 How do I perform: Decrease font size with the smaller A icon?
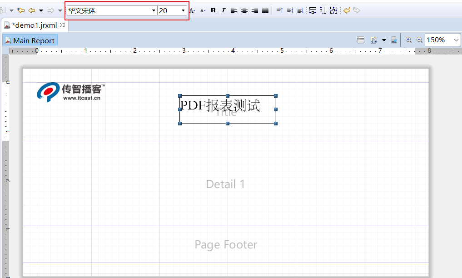point(203,10)
